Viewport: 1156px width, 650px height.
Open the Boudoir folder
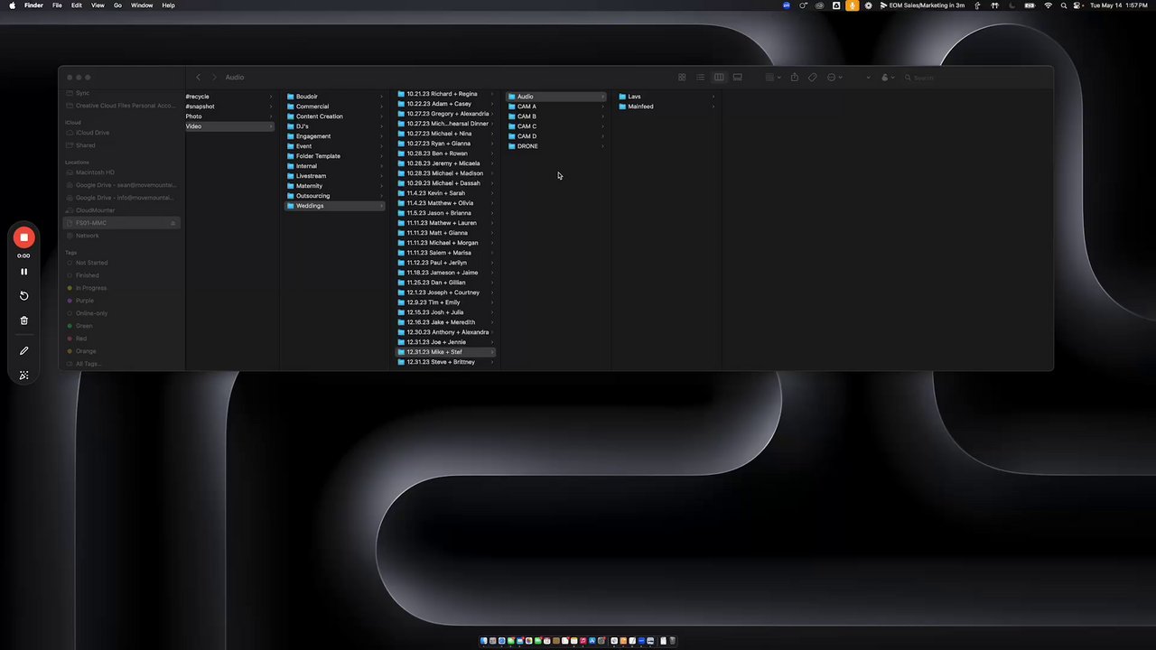334,97
